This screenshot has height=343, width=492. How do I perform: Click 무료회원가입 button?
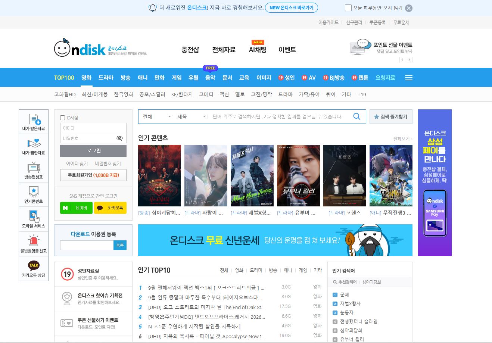[93, 175]
